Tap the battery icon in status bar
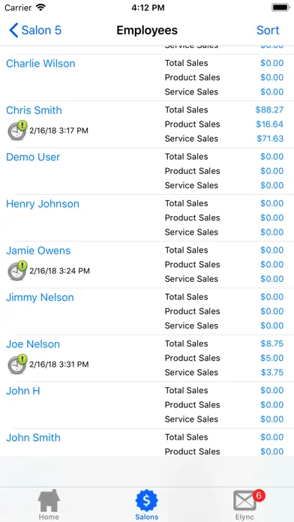The width and height of the screenshot is (294, 522). [280, 7]
